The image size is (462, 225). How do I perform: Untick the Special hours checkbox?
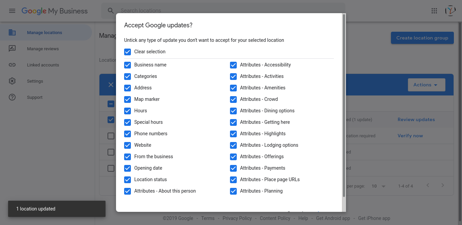(128, 122)
